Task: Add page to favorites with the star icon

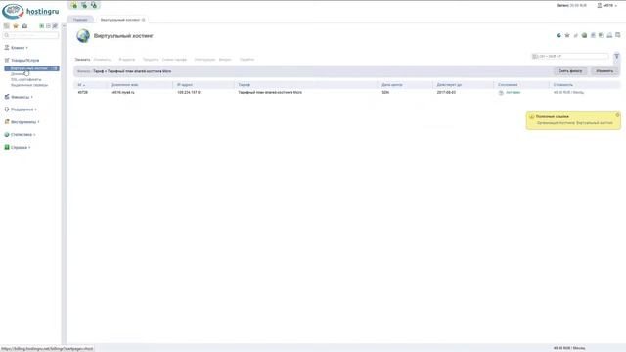Action: pos(567,35)
